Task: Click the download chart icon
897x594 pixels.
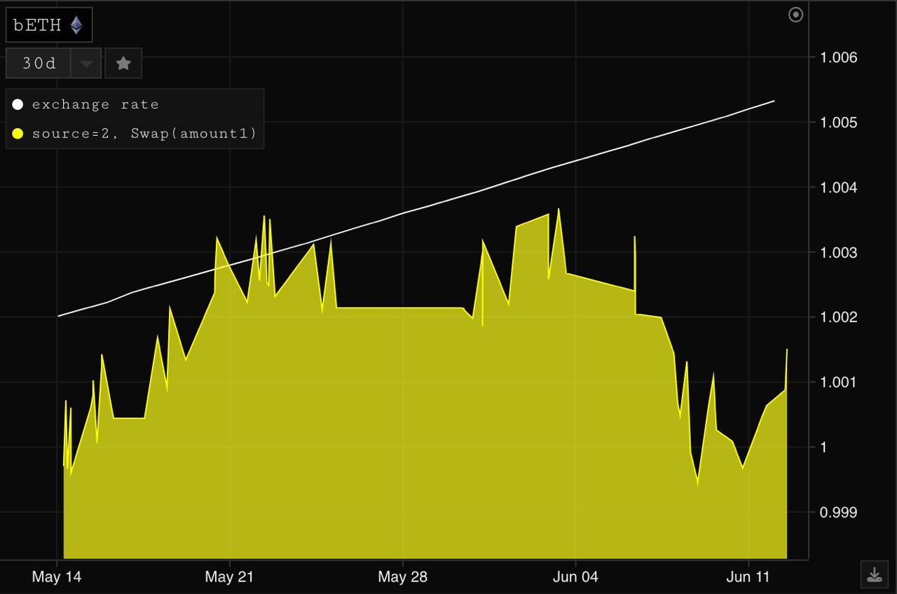Action: pos(874,575)
